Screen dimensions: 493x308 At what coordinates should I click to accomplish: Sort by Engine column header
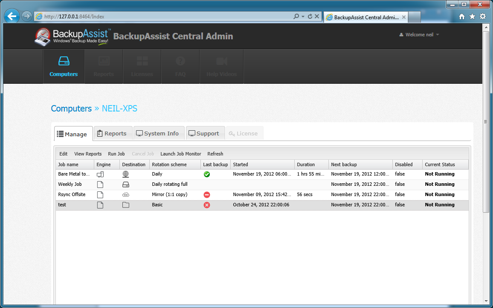pyautogui.click(x=107, y=164)
